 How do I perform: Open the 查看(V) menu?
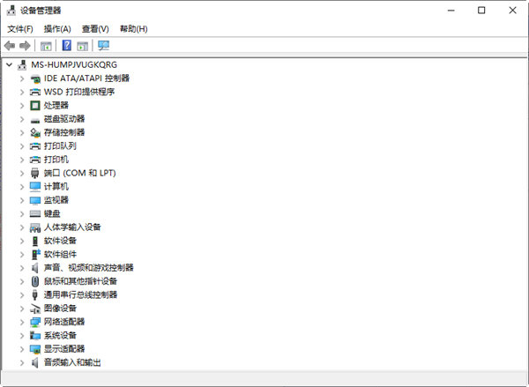tap(95, 29)
